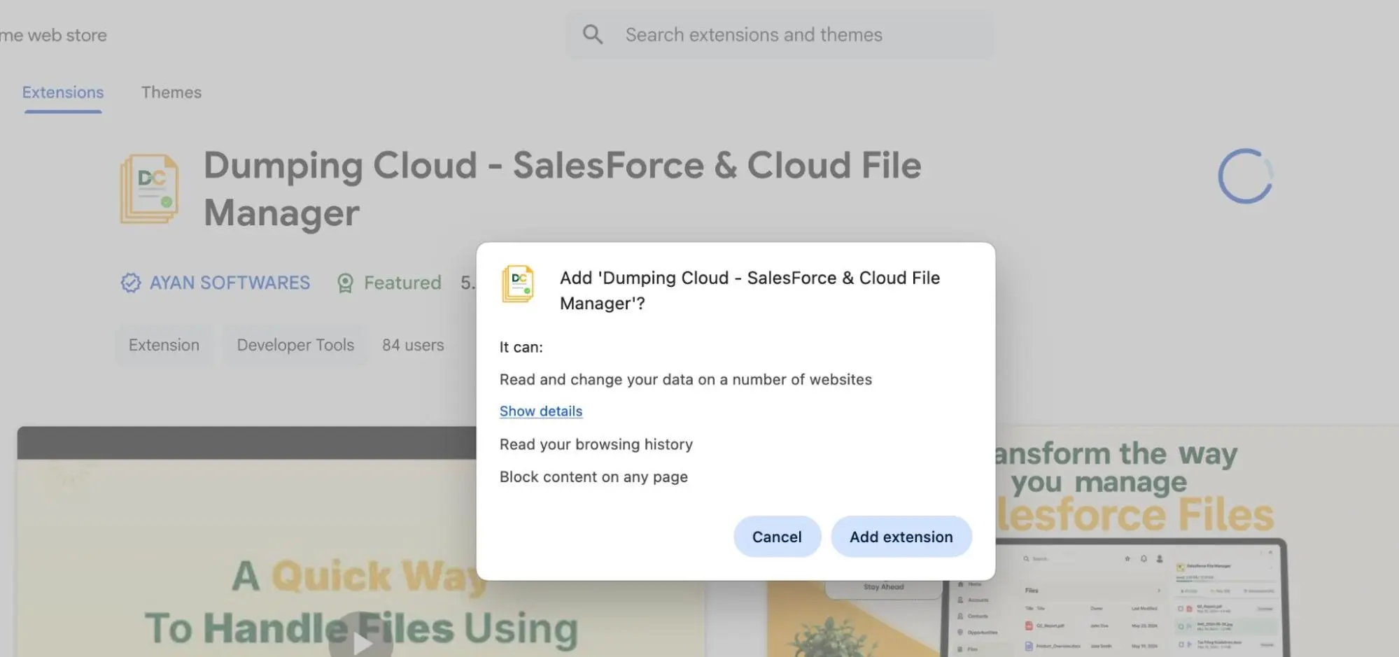Click the loading spinner near the title

point(1245,176)
